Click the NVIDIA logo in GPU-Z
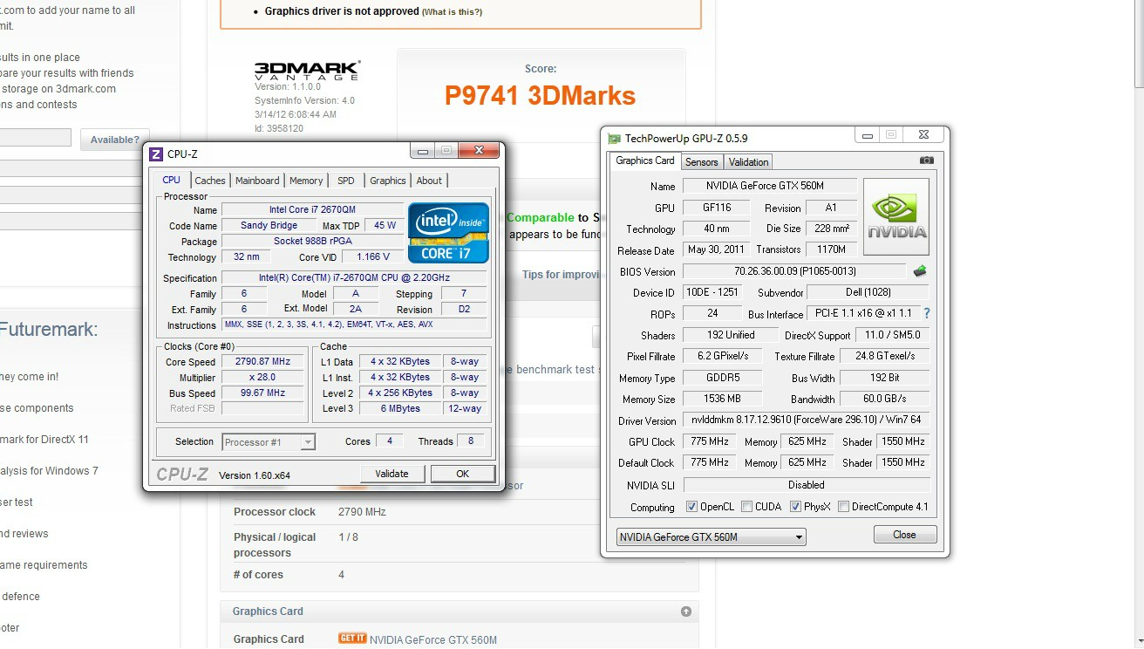 (896, 217)
